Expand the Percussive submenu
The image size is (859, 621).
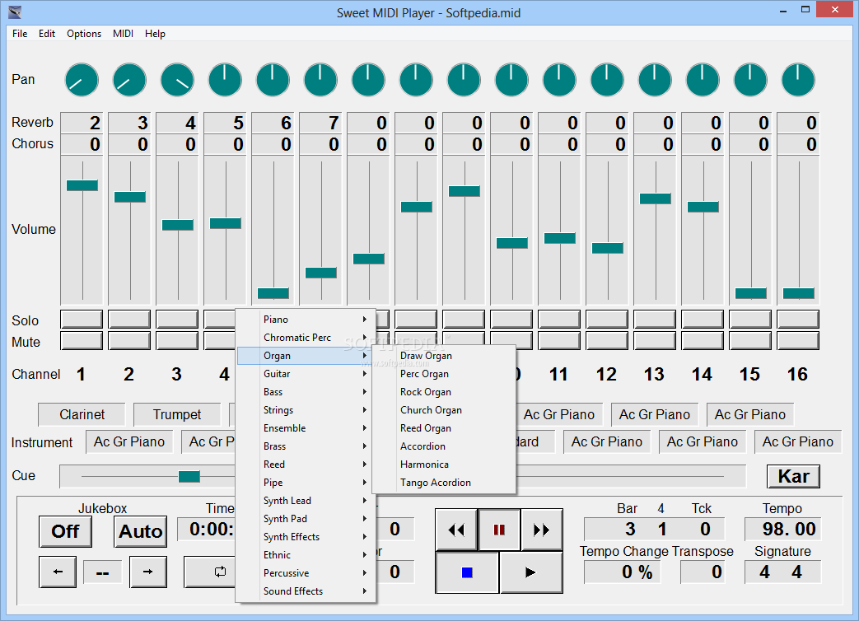tap(306, 572)
